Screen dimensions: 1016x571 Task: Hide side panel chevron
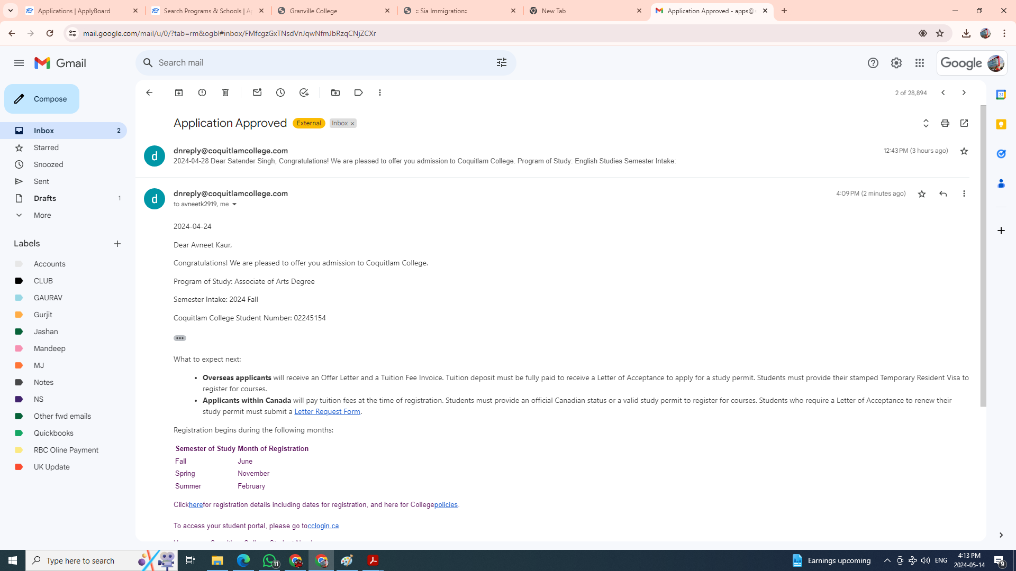pos(1001,535)
